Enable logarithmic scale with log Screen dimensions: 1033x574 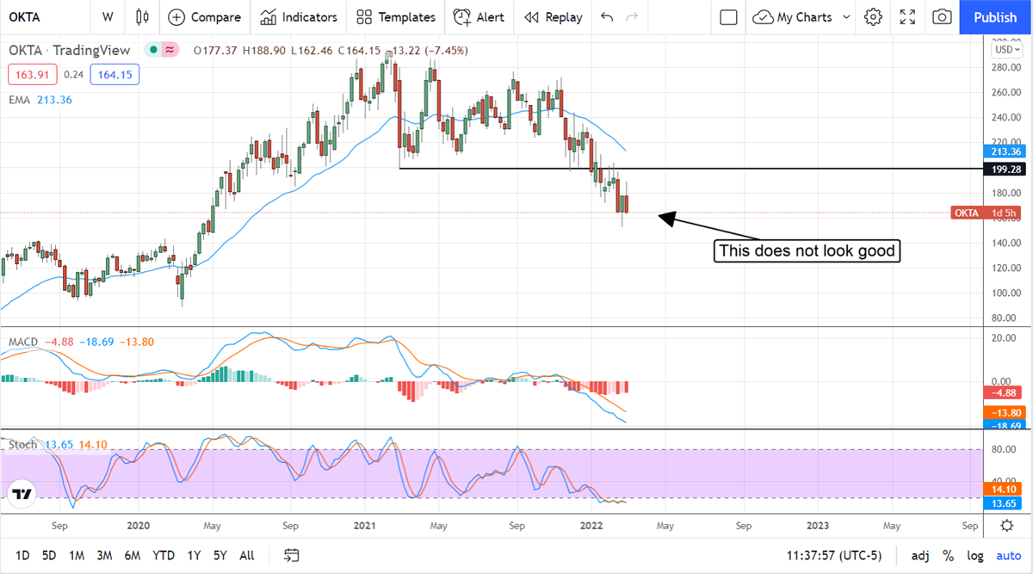[974, 556]
